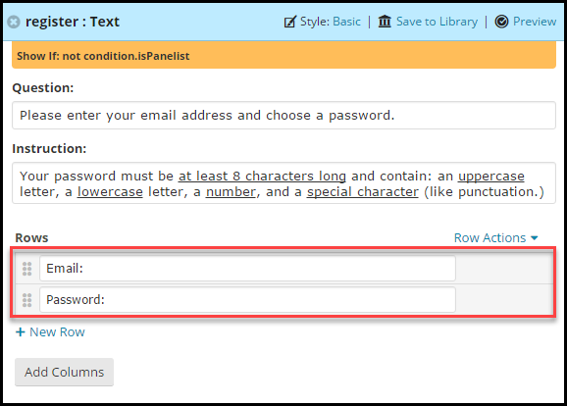Image resolution: width=567 pixels, height=406 pixels.
Task: Click the register : Text title
Action: pyautogui.click(x=73, y=22)
